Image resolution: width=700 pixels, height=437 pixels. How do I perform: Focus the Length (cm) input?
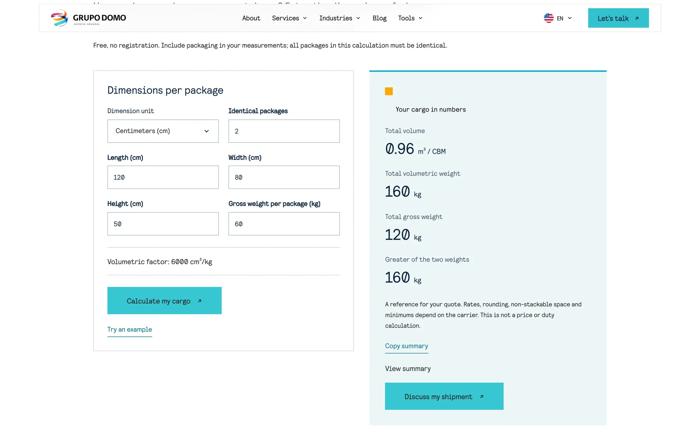pyautogui.click(x=163, y=177)
